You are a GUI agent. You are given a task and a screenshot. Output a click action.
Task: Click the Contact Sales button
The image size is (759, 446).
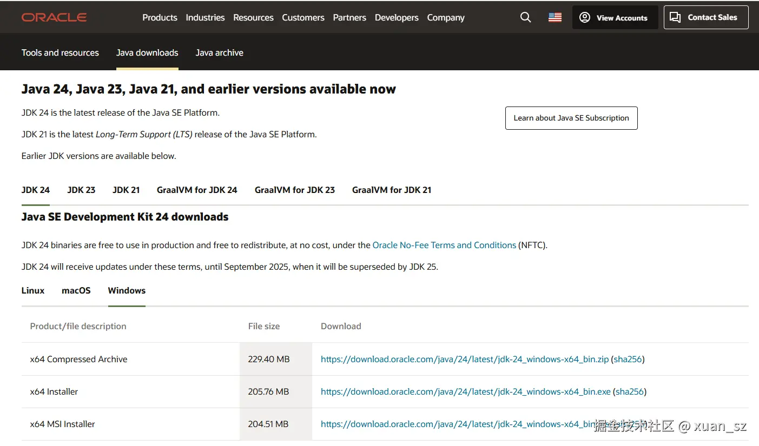point(706,17)
